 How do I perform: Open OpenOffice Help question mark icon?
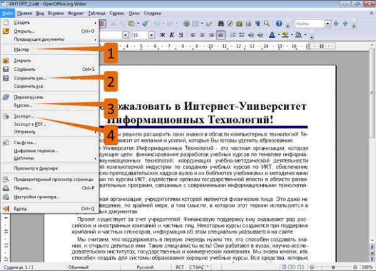click(279, 23)
